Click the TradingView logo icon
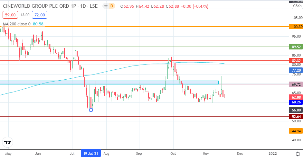This screenshot has width=303, height=158. click(7, 142)
